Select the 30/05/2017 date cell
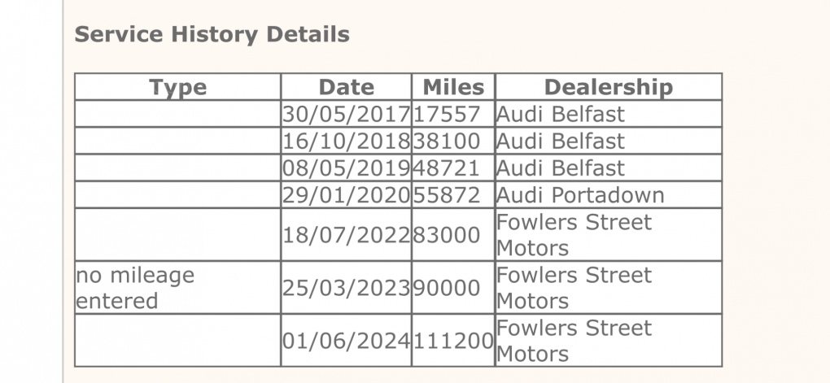 coord(347,114)
